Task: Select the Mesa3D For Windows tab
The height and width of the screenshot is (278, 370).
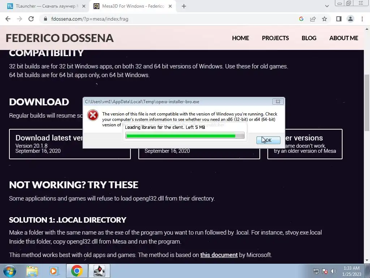Action: coord(133,6)
